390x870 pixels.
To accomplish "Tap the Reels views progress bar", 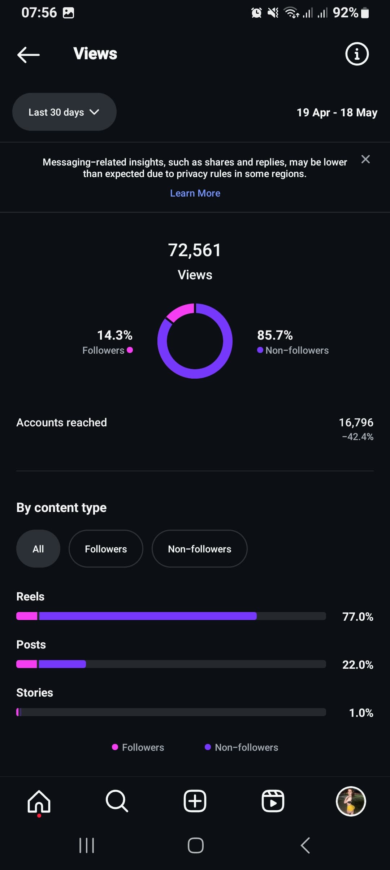I will [171, 616].
